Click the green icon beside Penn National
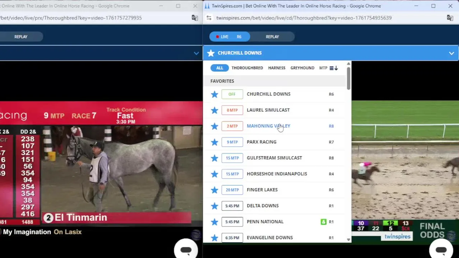The width and height of the screenshot is (459, 258). [x=323, y=222]
